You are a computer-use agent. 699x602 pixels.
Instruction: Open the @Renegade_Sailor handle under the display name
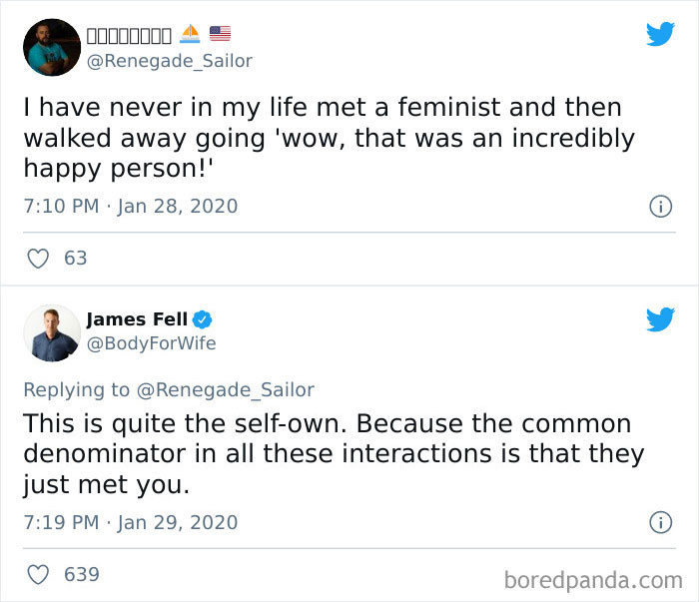pyautogui.click(x=170, y=61)
